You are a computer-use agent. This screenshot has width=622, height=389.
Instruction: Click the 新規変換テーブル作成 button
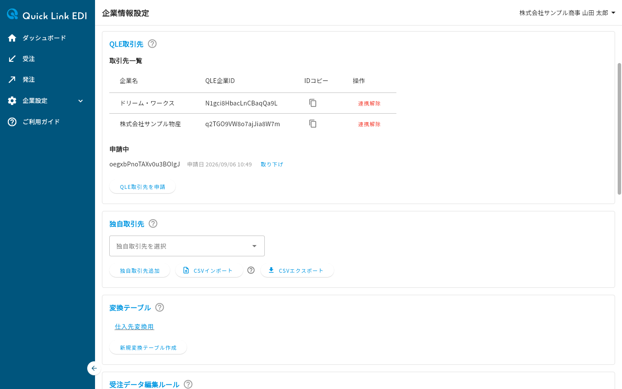(148, 348)
